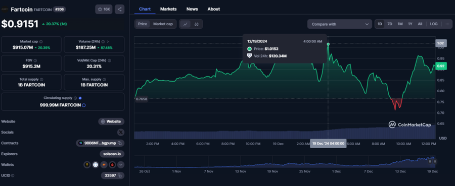The image size is (455, 186).
Task: Click the right handle of range slider
Action: tap(435, 161)
